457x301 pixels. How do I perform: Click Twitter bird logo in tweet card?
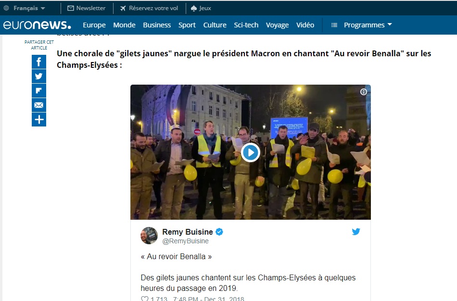356,232
